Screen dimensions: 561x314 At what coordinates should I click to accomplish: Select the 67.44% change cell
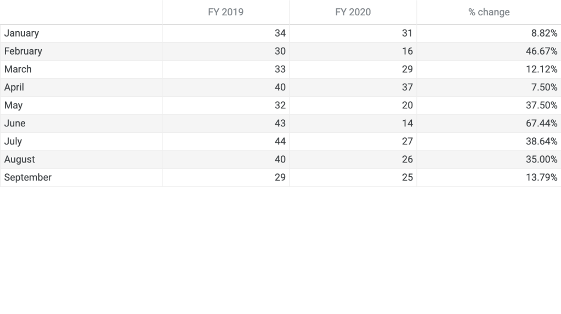[x=541, y=124]
